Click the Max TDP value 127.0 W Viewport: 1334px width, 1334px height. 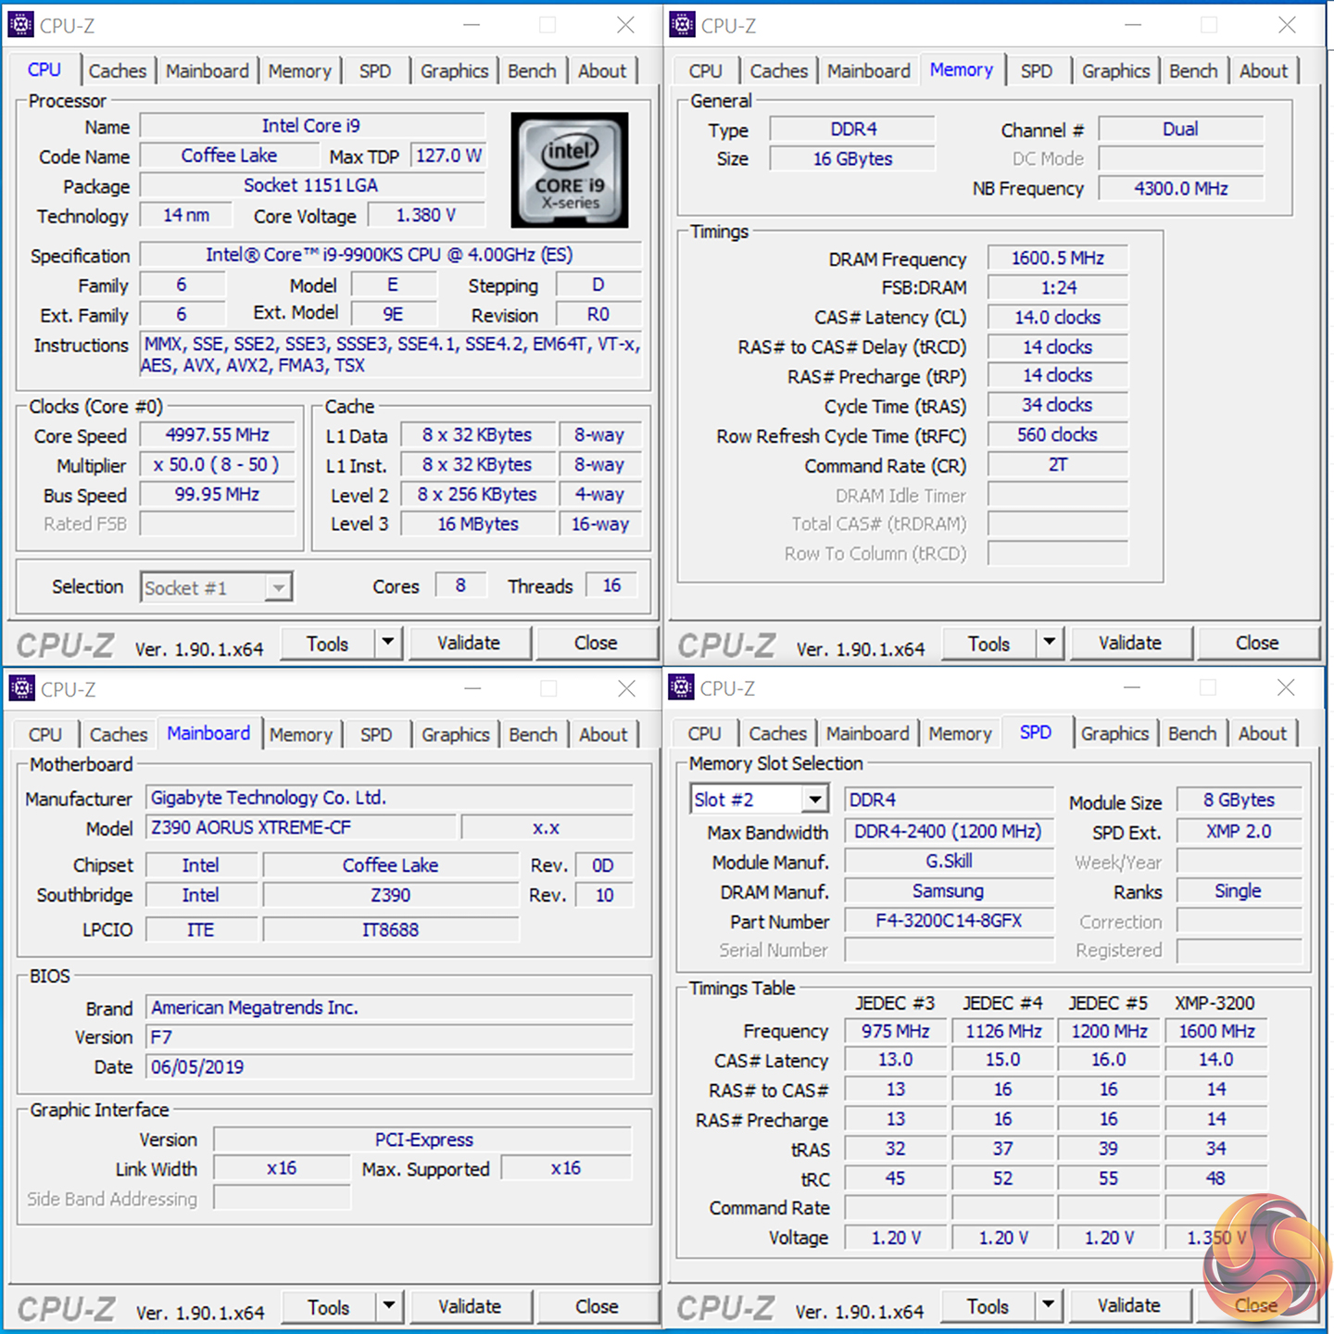pos(448,156)
